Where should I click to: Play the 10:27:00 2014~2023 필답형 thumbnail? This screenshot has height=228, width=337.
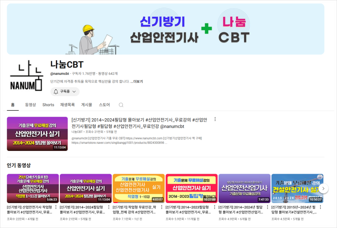click(191, 188)
